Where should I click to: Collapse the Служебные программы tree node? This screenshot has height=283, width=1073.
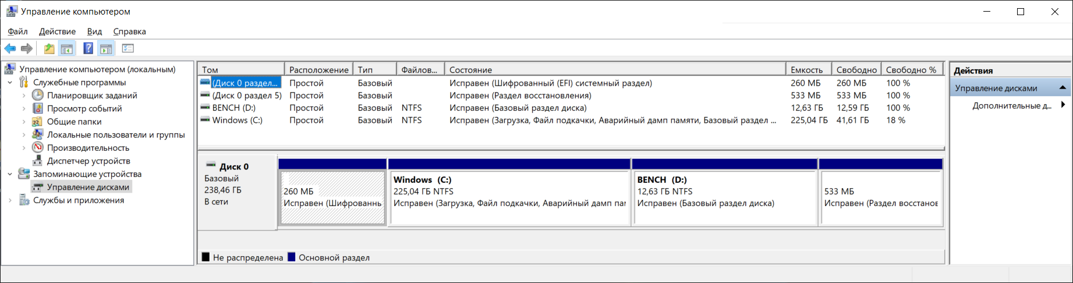[x=10, y=83]
